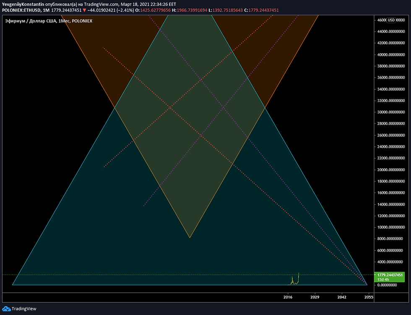
Task: Click the 44000.00000000 price axis label
Action: click(x=391, y=31)
